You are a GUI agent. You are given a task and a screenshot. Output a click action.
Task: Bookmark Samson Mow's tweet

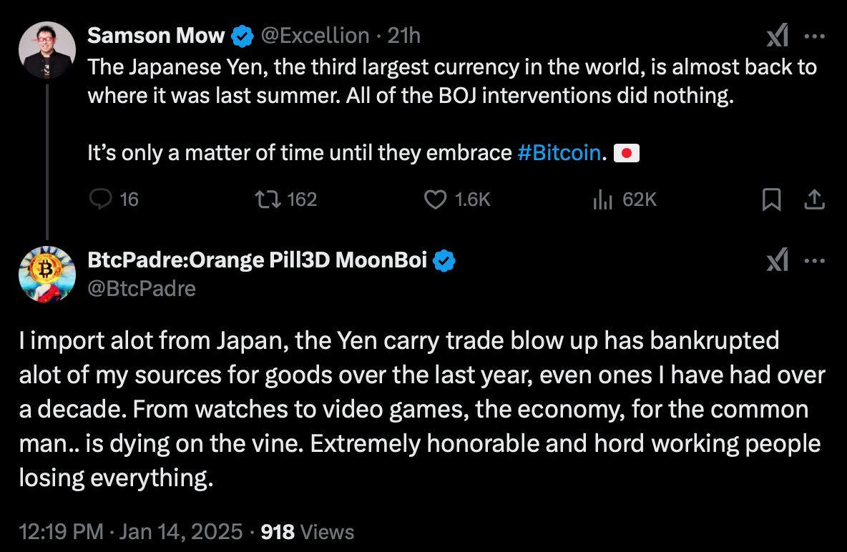click(x=771, y=200)
